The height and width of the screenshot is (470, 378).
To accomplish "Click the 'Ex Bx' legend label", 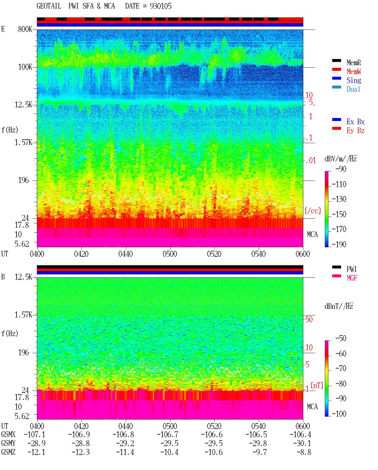I will pyautogui.click(x=356, y=122).
